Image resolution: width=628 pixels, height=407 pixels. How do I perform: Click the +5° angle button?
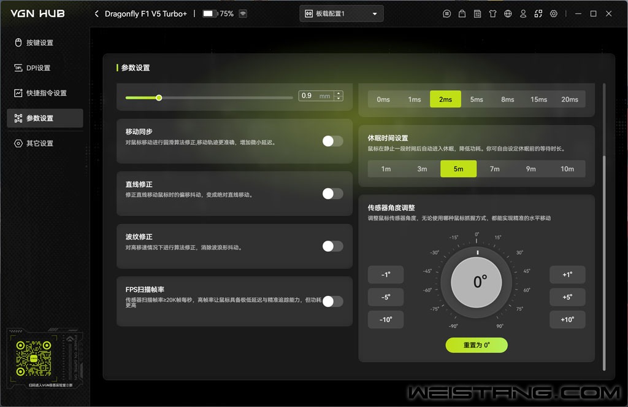567,297
